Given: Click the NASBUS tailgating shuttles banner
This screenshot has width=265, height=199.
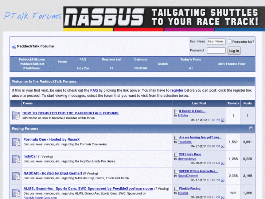Looking at the screenshot, I should click(164, 19).
